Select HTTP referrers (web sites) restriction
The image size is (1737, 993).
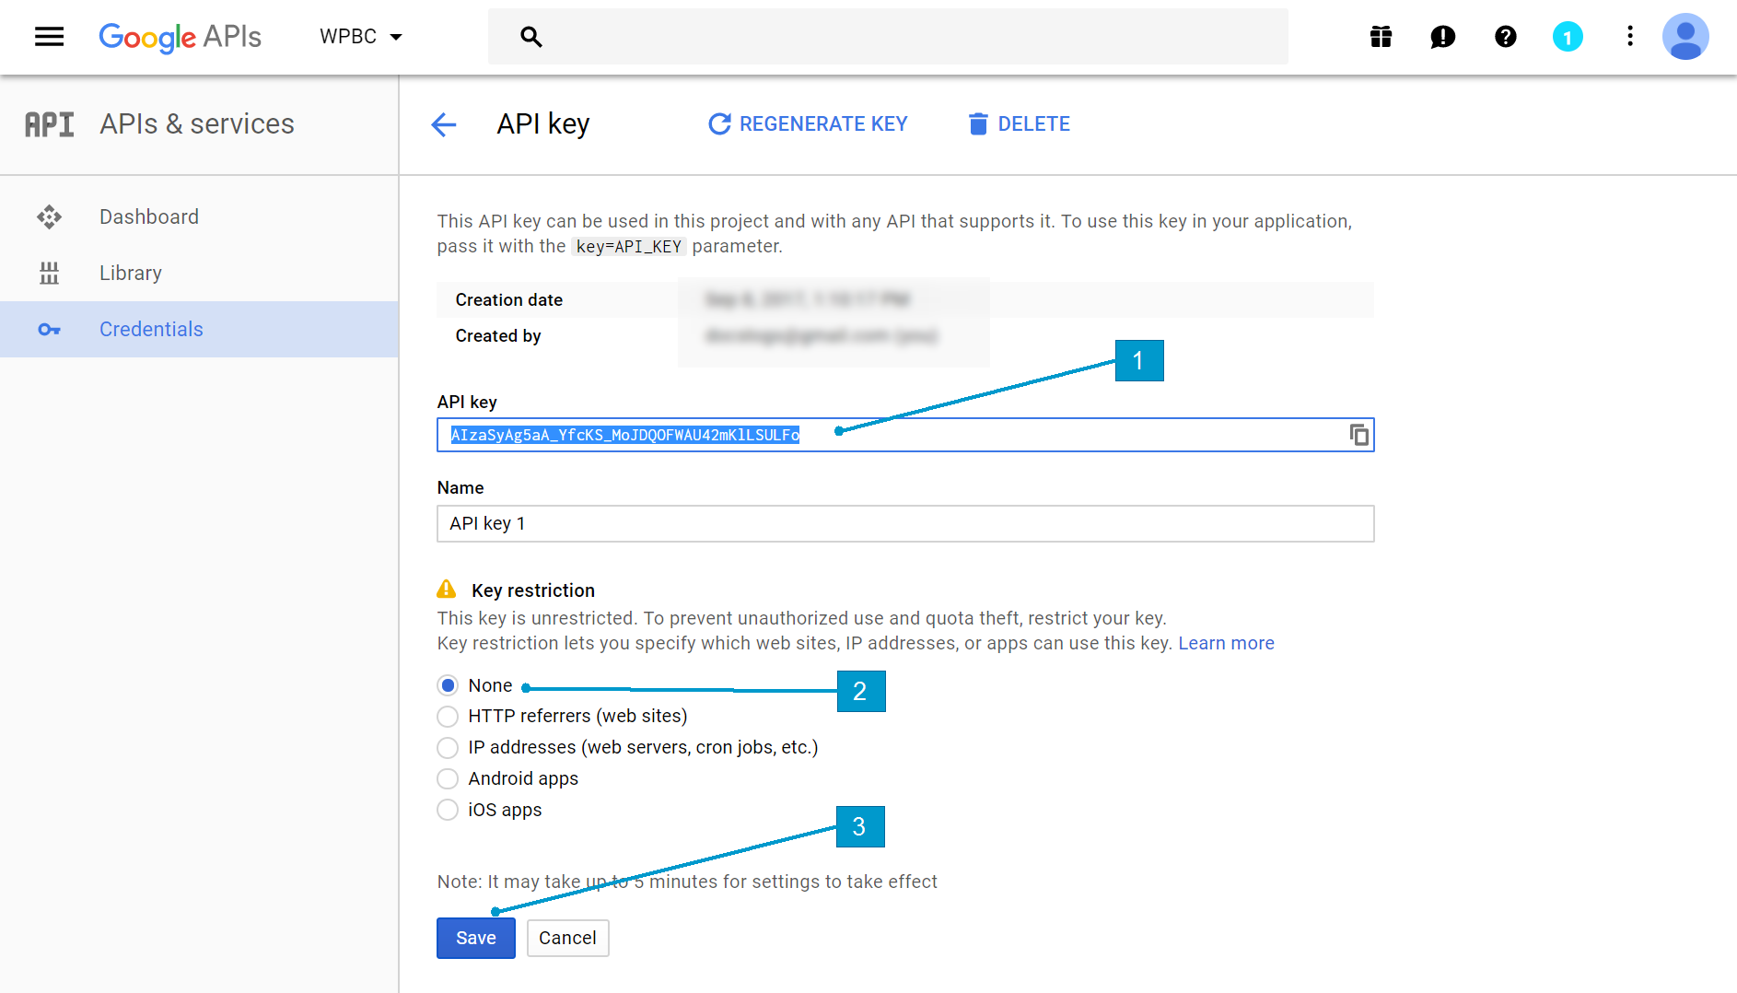tap(448, 717)
